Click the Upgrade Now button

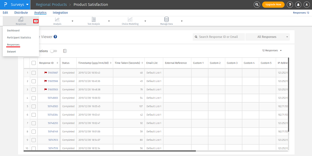pyautogui.click(x=273, y=5)
